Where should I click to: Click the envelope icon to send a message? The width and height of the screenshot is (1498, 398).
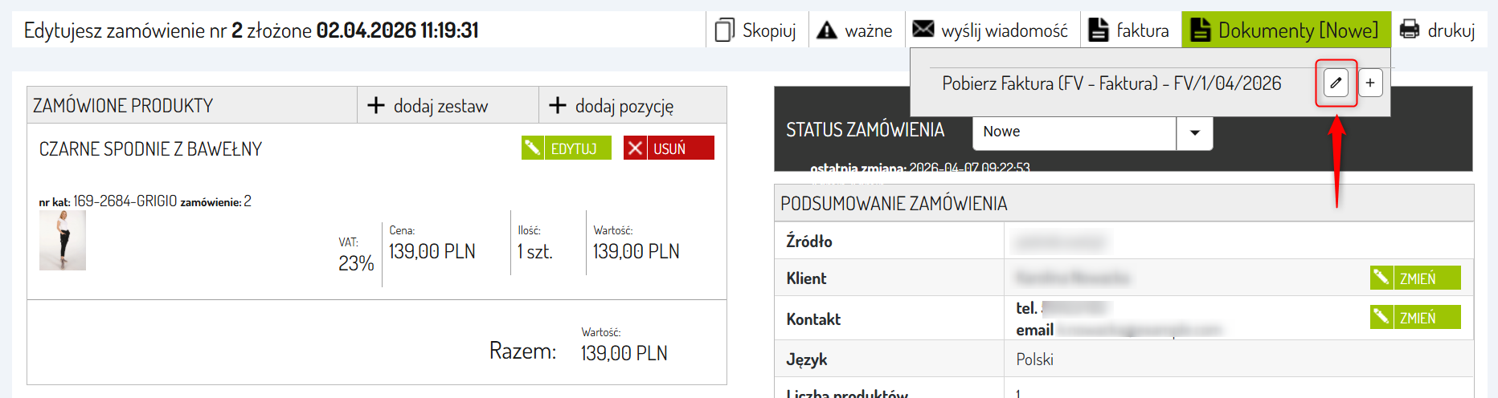click(923, 30)
